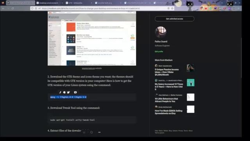Open tracking protection shield panel
Screen dimensions: 250x141
(32, 8)
